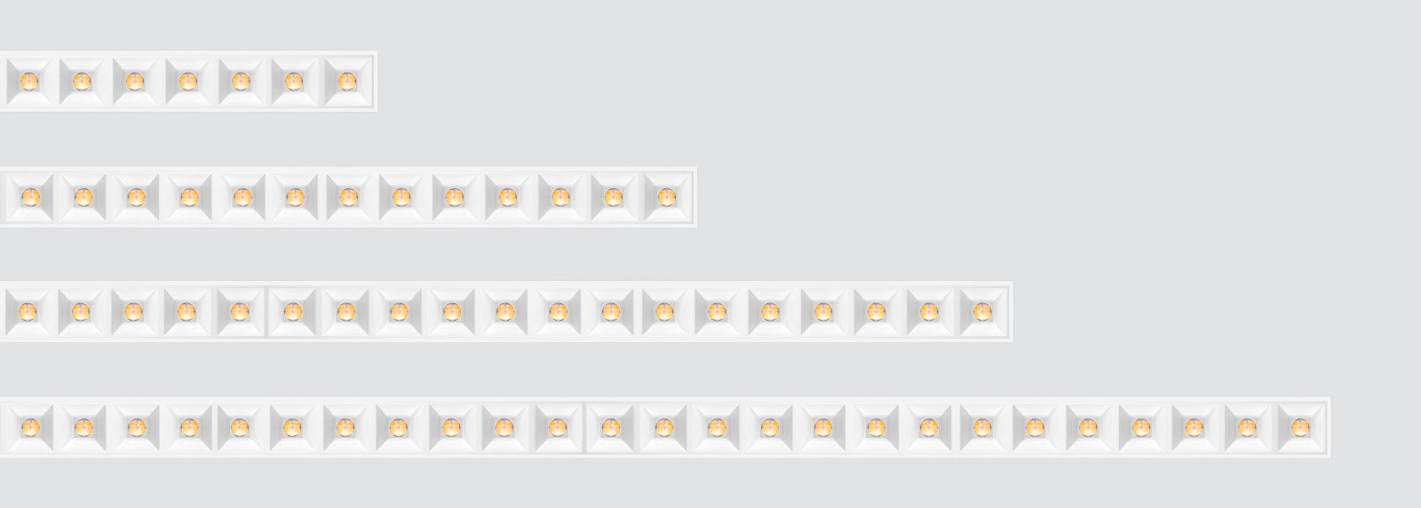Click the right end cap of the bottom fixture

click(x=1329, y=427)
